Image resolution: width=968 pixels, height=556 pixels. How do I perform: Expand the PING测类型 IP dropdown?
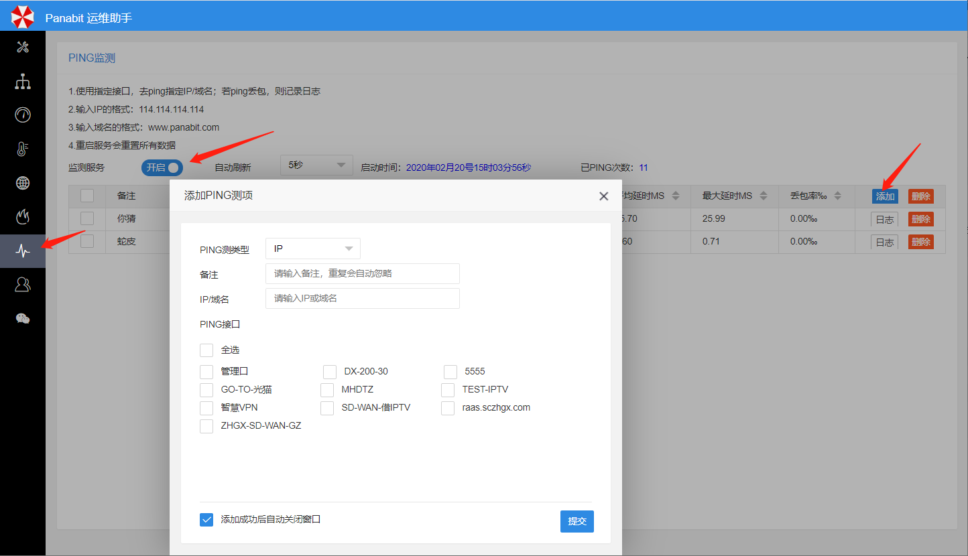pyautogui.click(x=313, y=249)
